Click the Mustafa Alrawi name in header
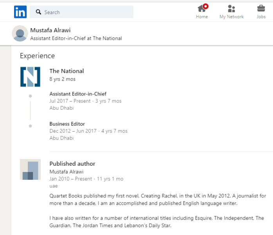273x235 pixels. point(51,30)
